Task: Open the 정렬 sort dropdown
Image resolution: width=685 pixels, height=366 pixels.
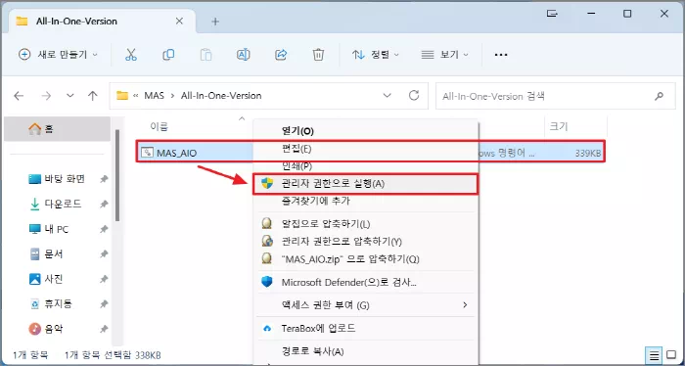Action: click(x=375, y=55)
